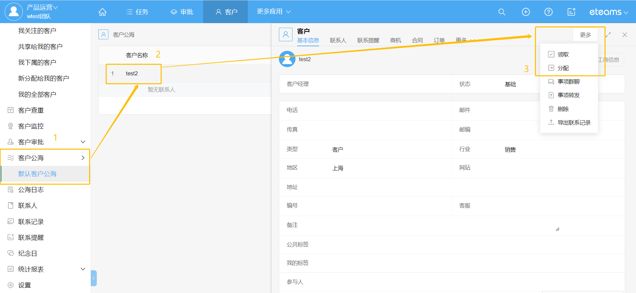Switch to the 联系人 tab
Viewport: 636px width, 293px height.
(338, 40)
